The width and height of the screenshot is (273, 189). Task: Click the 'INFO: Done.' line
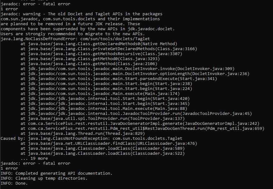point(14,183)
